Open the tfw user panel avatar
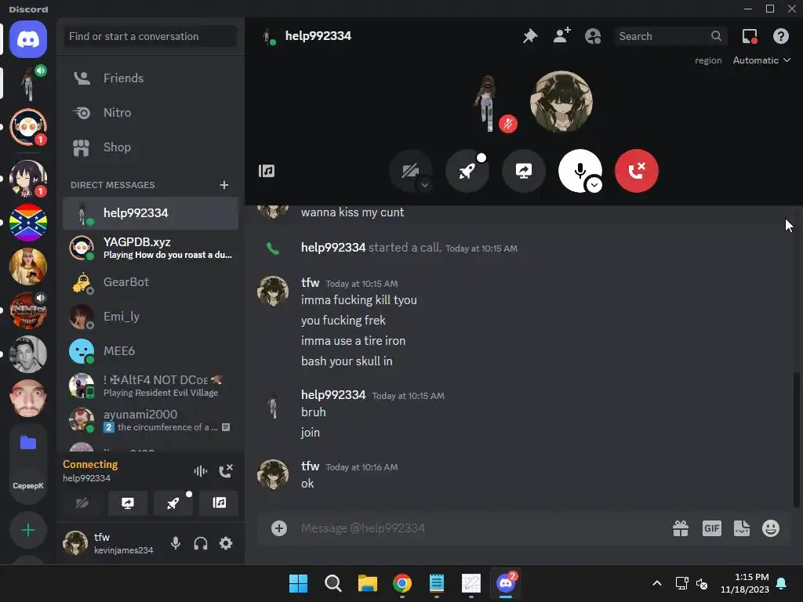The height and width of the screenshot is (602, 803). 75,543
